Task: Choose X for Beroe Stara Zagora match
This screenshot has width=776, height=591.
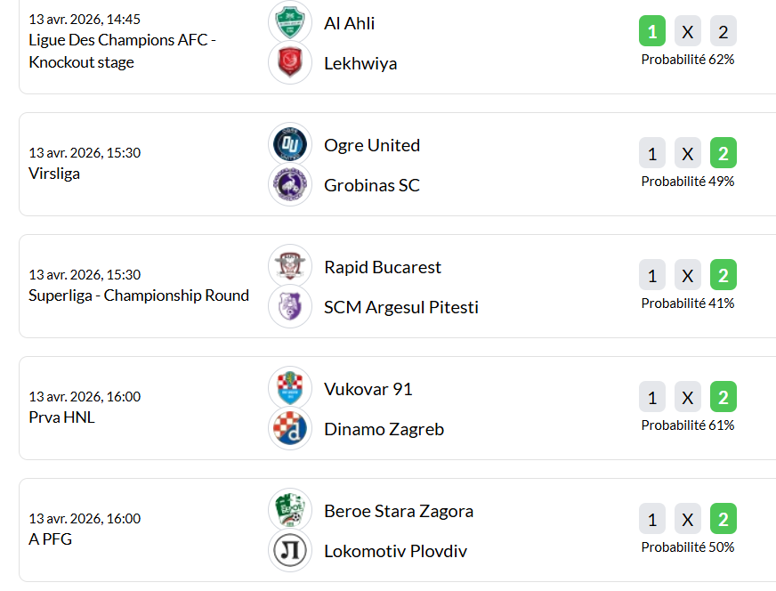Action: (688, 520)
